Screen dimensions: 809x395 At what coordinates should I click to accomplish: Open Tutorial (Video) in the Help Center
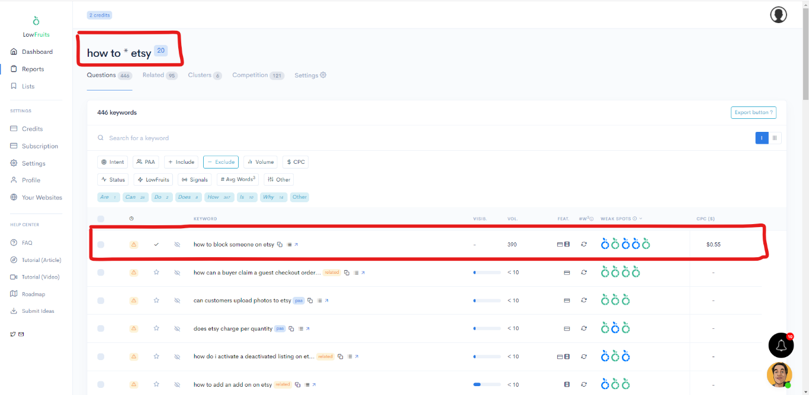35,277
